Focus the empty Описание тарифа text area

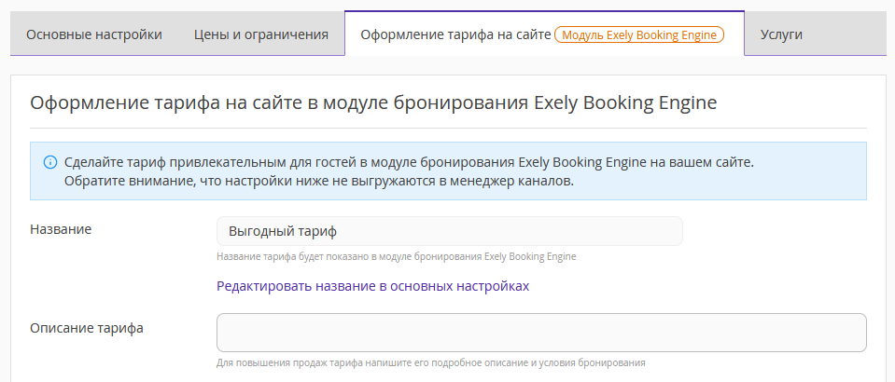541,333
